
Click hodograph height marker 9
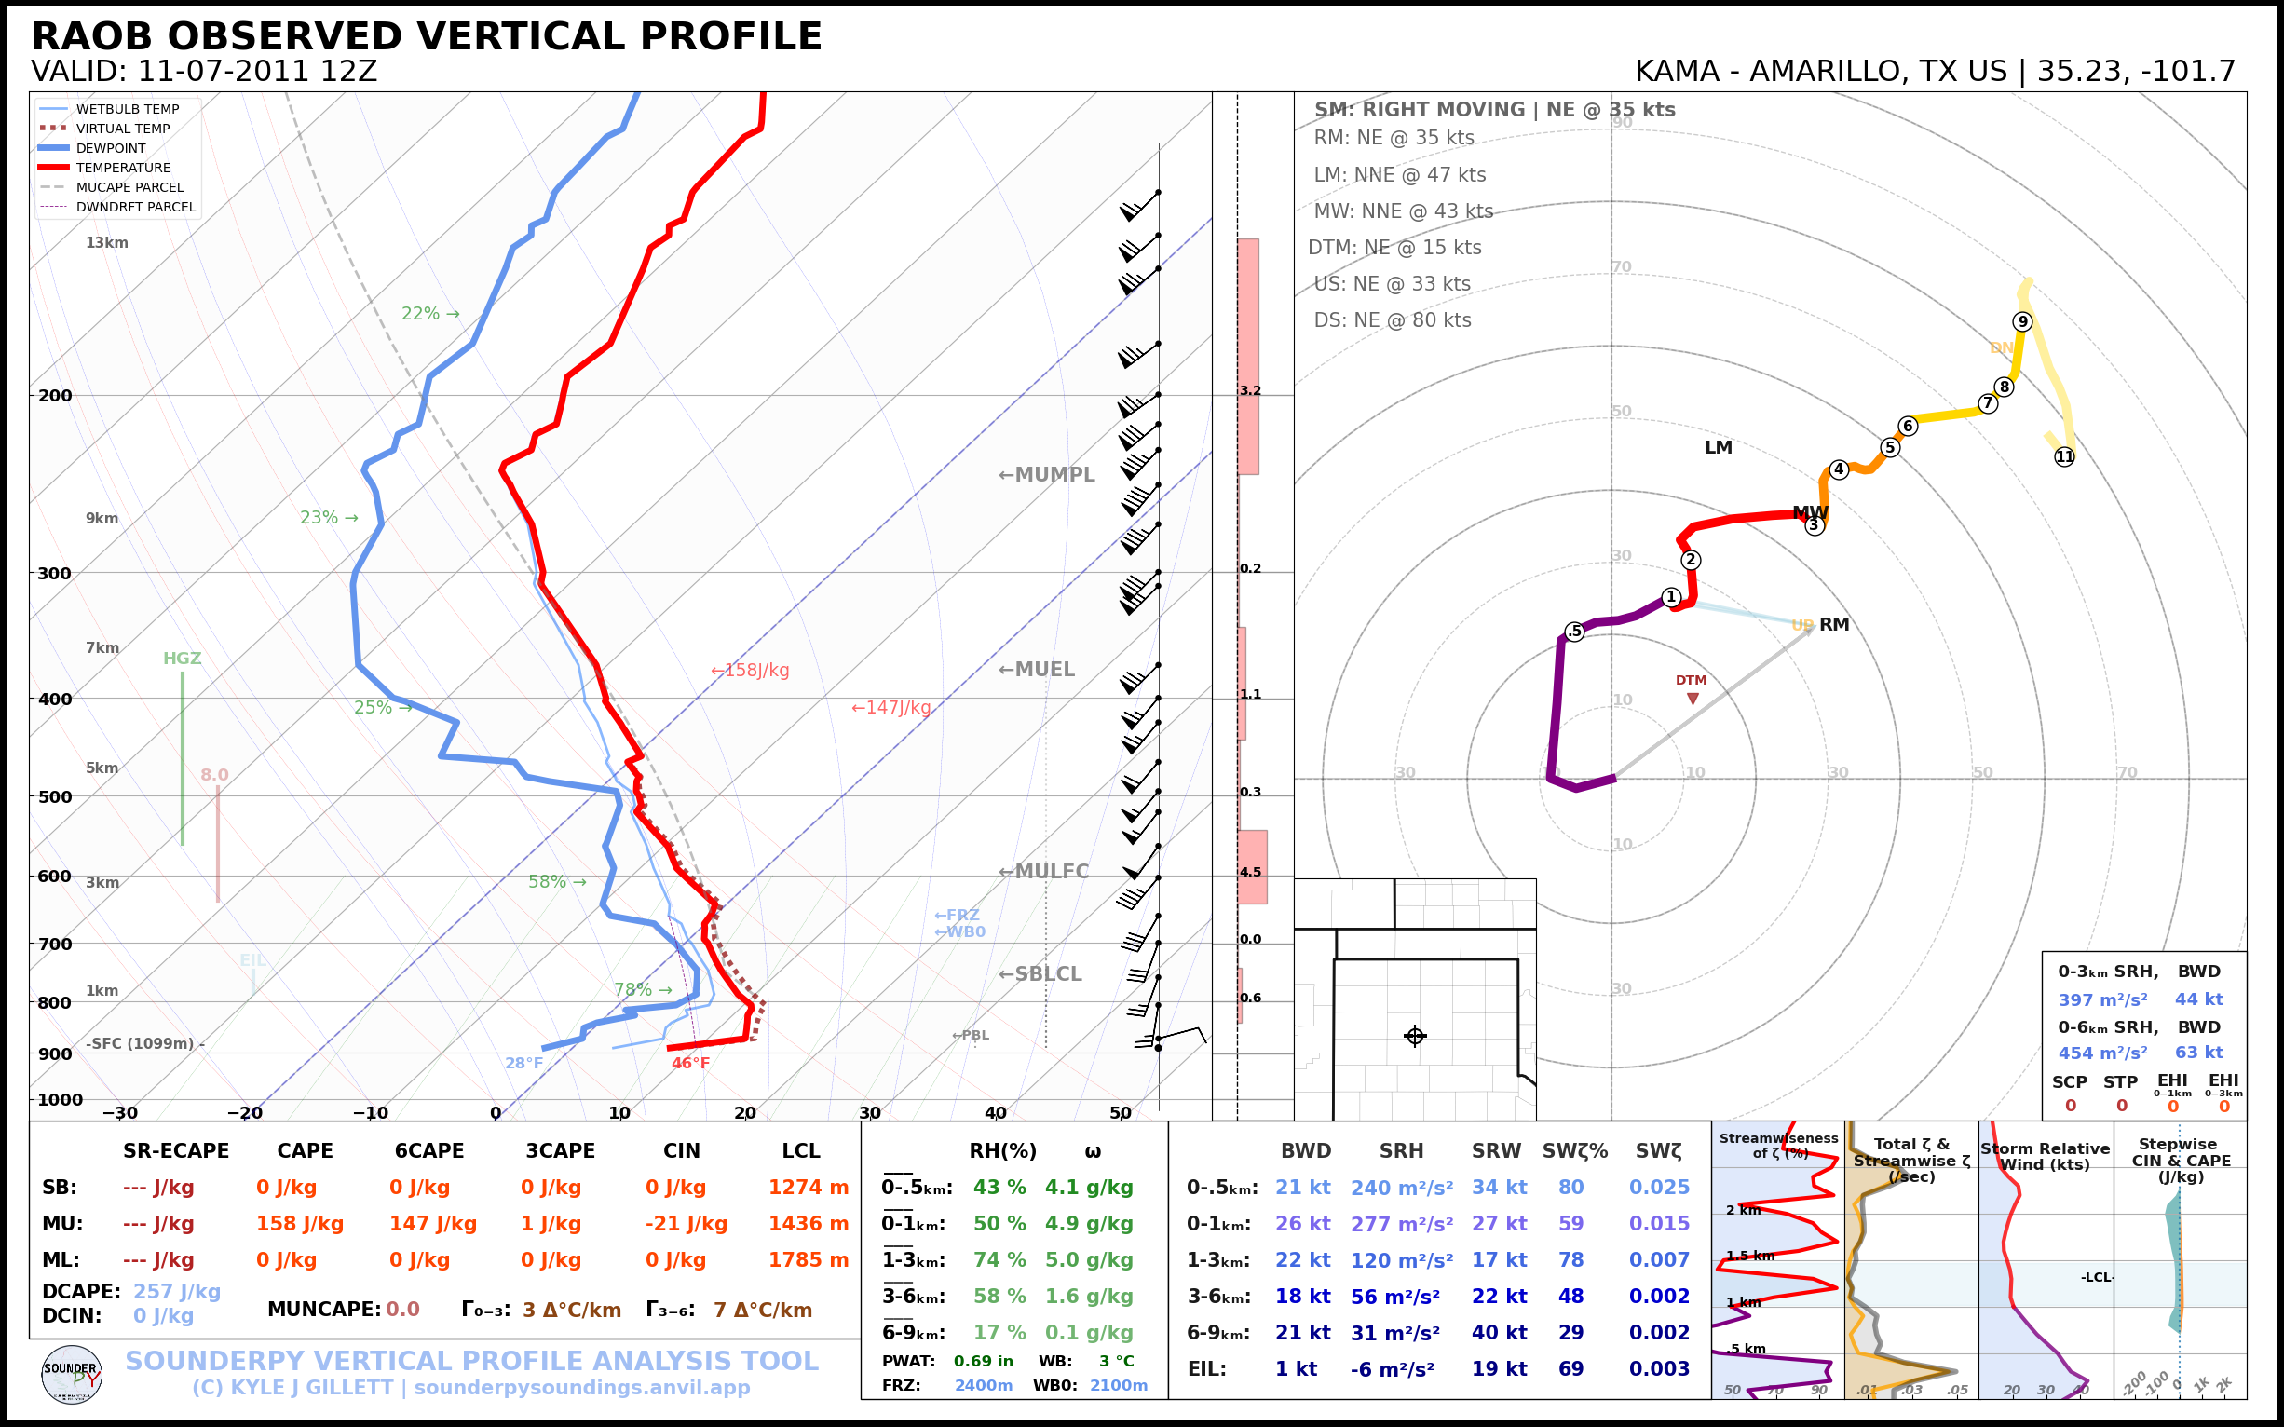coord(2021,322)
